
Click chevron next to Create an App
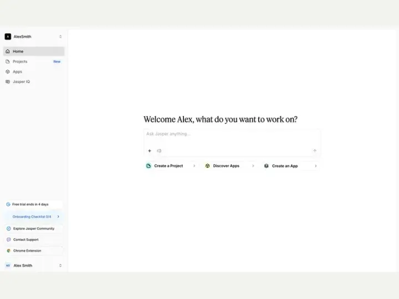[x=315, y=166]
